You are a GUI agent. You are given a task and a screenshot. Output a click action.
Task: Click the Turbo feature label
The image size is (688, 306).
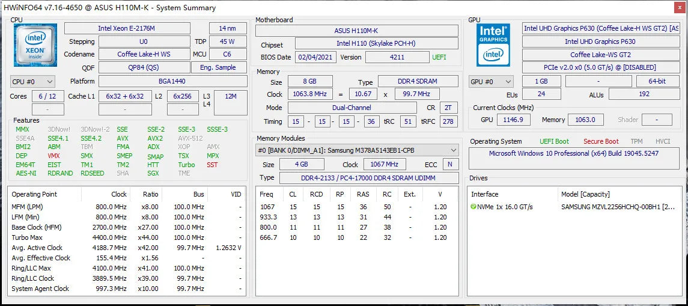[x=186, y=165]
